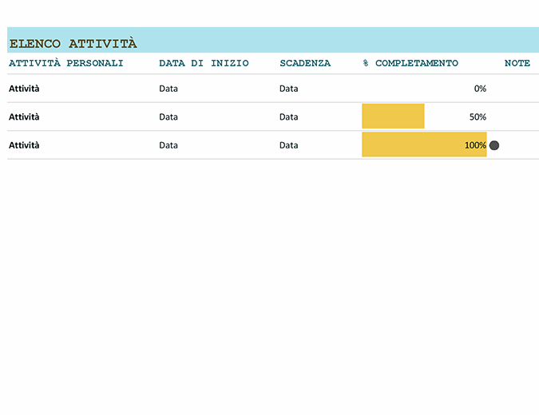Screen dimensions: 539x415
Task: Click the ATTIVITÀ PERSONALI column header
Action: pyautogui.click(x=66, y=63)
